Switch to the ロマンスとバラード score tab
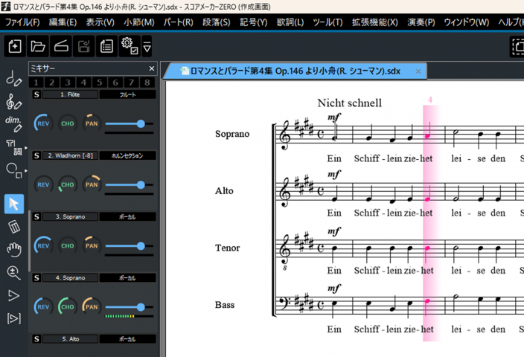 (295, 71)
